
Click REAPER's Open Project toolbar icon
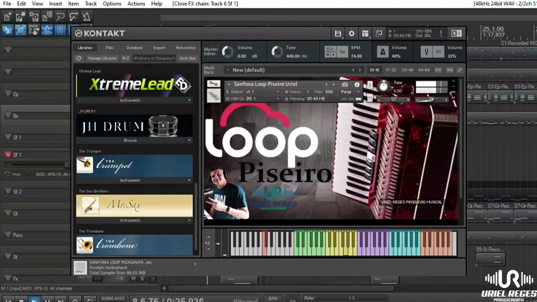coord(20,17)
